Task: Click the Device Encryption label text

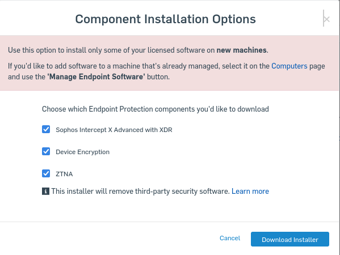Action: click(x=83, y=152)
